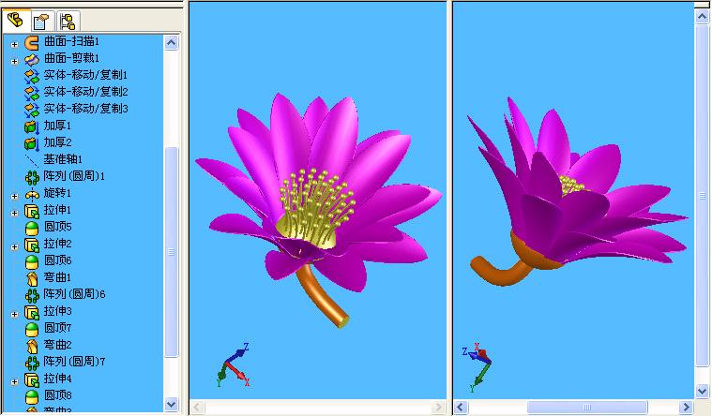Switch to the PropertyManager tab

41,22
